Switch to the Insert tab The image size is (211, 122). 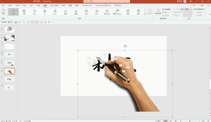25,5
